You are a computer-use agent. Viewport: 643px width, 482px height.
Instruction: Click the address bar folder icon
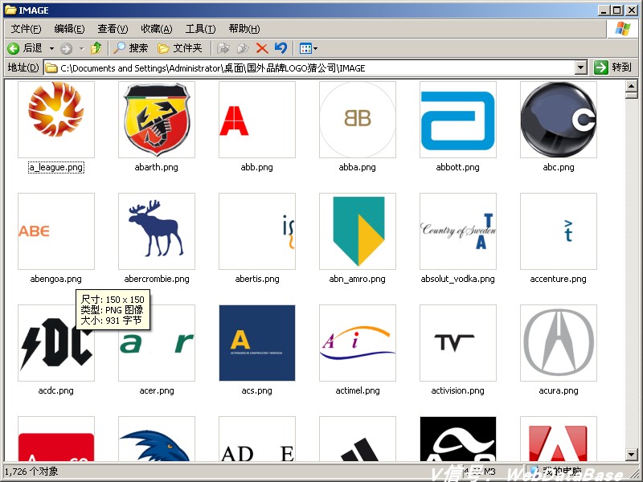click(x=51, y=68)
